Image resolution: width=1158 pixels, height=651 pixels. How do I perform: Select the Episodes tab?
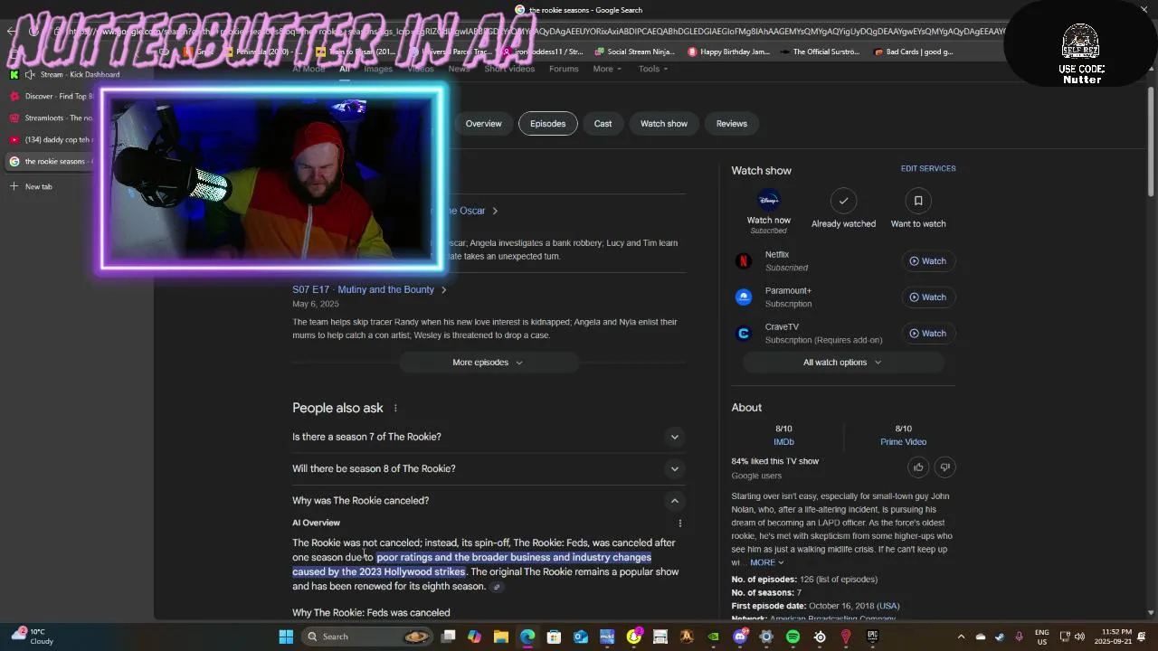[547, 124]
